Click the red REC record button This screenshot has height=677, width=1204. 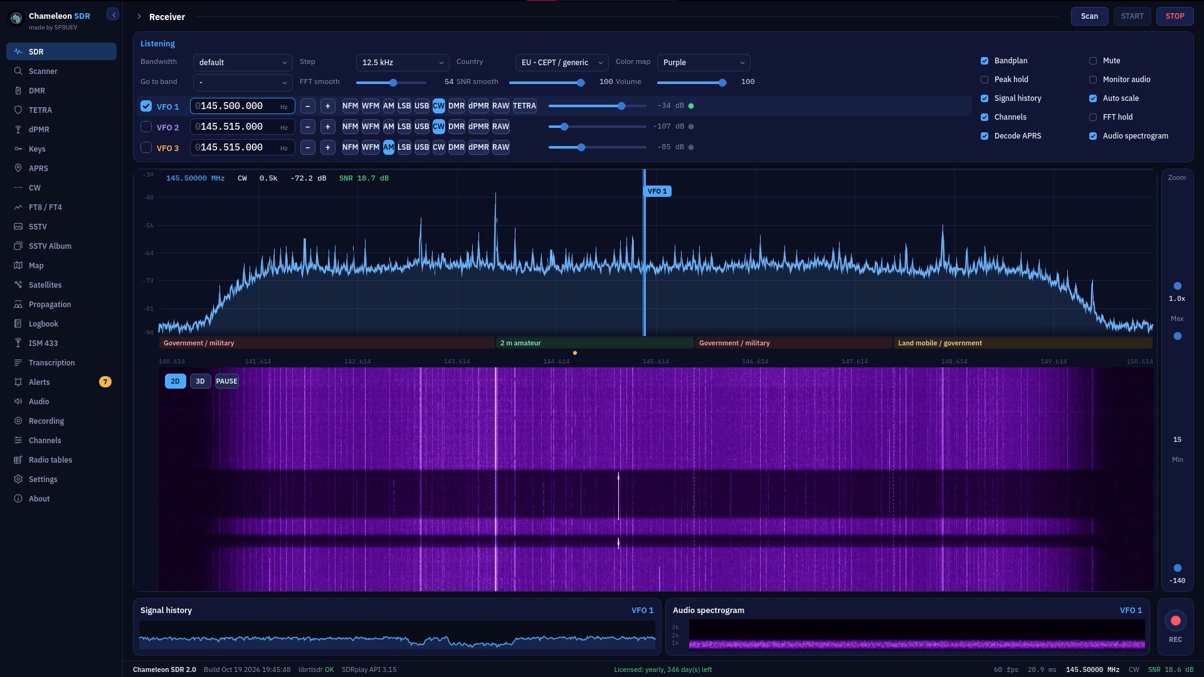tap(1175, 621)
